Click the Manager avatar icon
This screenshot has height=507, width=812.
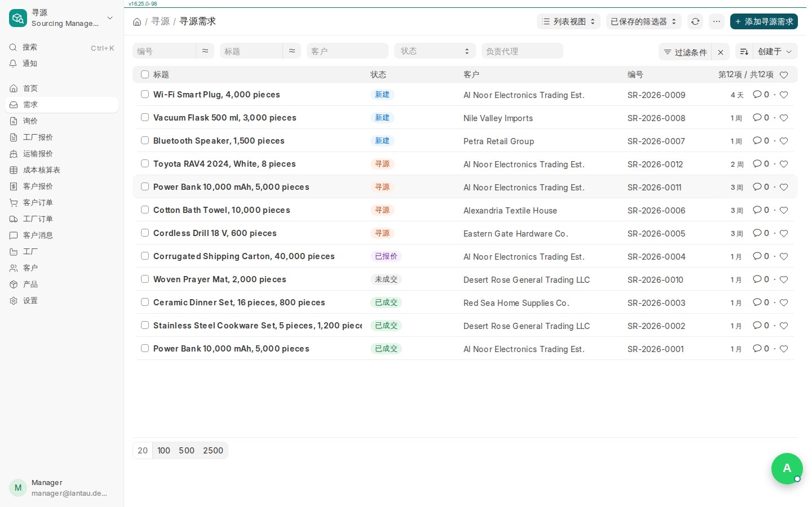tap(18, 488)
